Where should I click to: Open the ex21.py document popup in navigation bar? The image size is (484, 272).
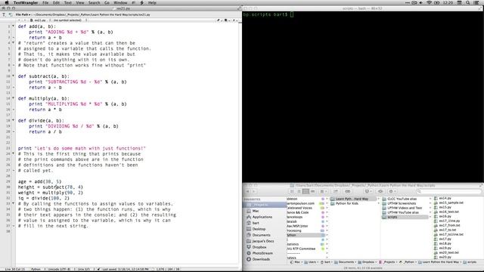click(39, 20)
